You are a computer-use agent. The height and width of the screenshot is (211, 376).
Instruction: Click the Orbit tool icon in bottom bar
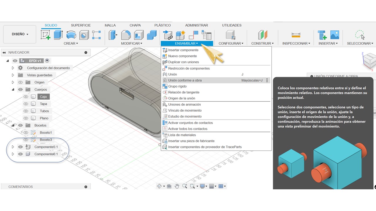tap(160, 186)
